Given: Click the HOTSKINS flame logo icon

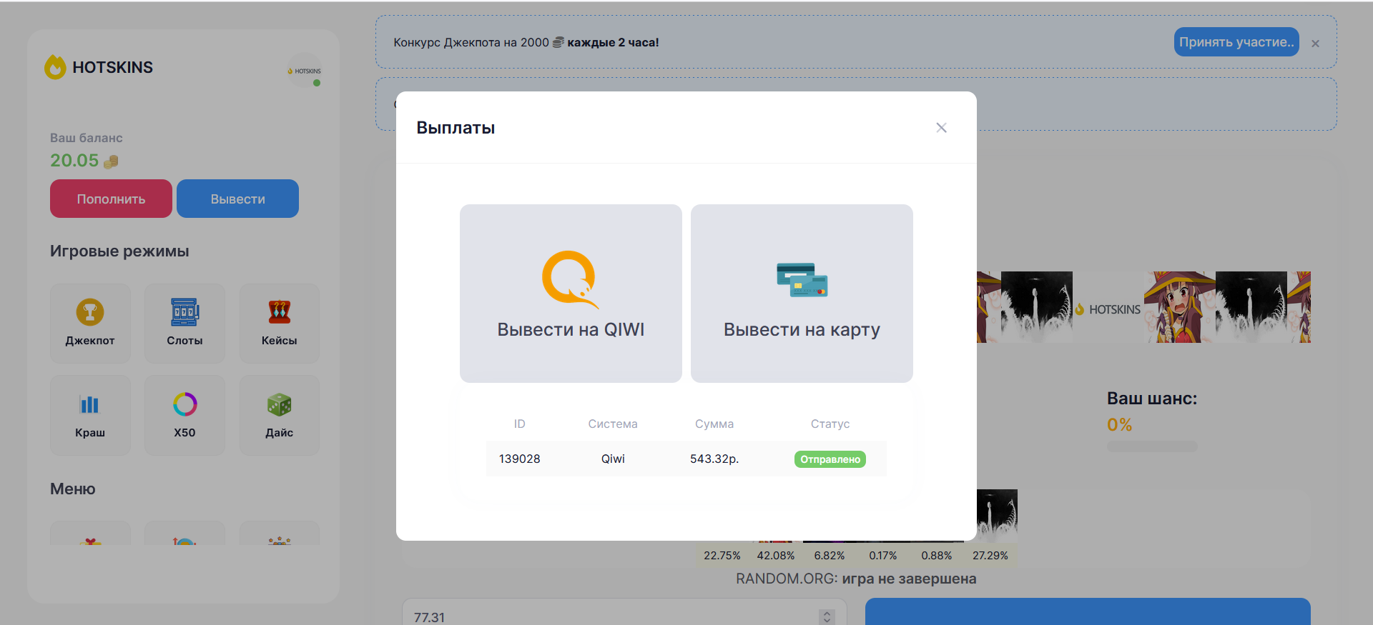Looking at the screenshot, I should [55, 67].
